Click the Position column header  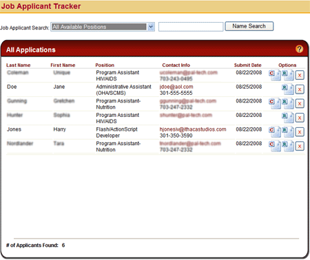coord(105,65)
